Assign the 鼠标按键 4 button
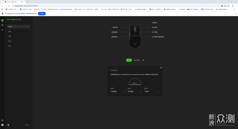 click(115, 37)
